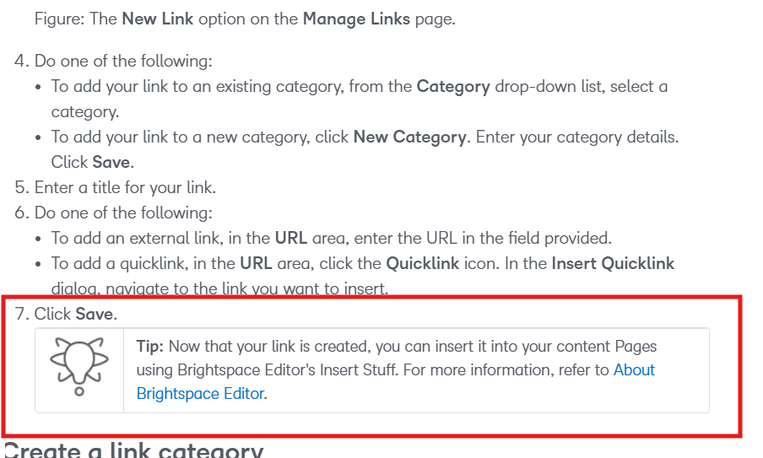The height and width of the screenshot is (458, 763).
Task: Click the bold 'New Category' text
Action: 409,137
